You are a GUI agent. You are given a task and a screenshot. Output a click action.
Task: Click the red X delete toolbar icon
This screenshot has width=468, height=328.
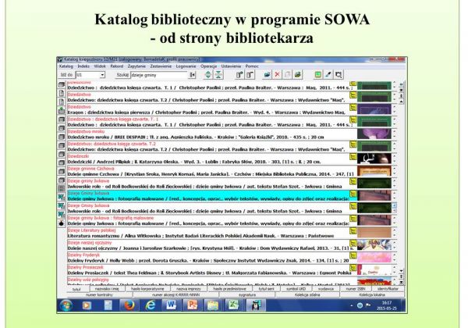coord(277,75)
